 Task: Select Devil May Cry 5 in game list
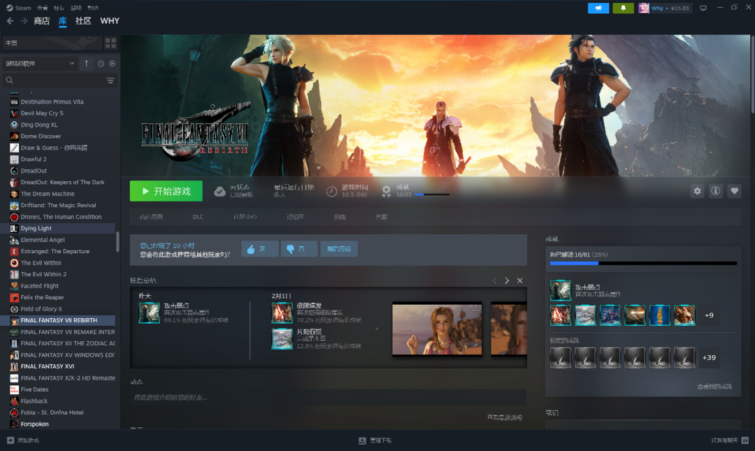tap(58, 113)
